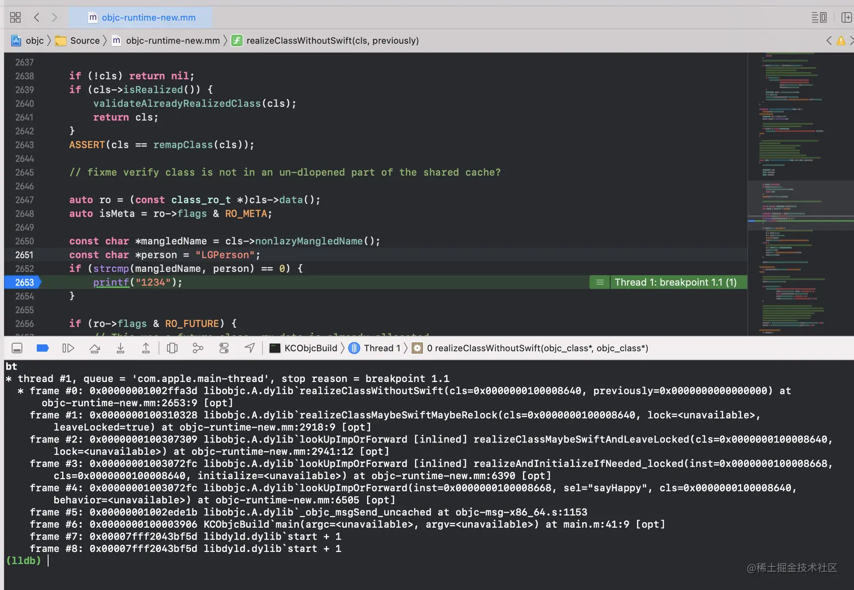Image resolution: width=854 pixels, height=590 pixels.
Task: Click RO_FUTURE on line 2656
Action: point(191,324)
